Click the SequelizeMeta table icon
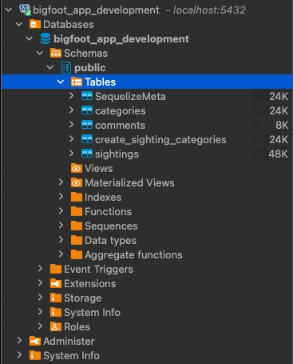Image resolution: width=293 pixels, height=364 pixels. pyautogui.click(x=87, y=96)
